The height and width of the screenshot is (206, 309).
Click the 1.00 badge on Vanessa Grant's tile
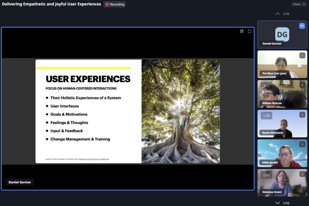pos(266,175)
